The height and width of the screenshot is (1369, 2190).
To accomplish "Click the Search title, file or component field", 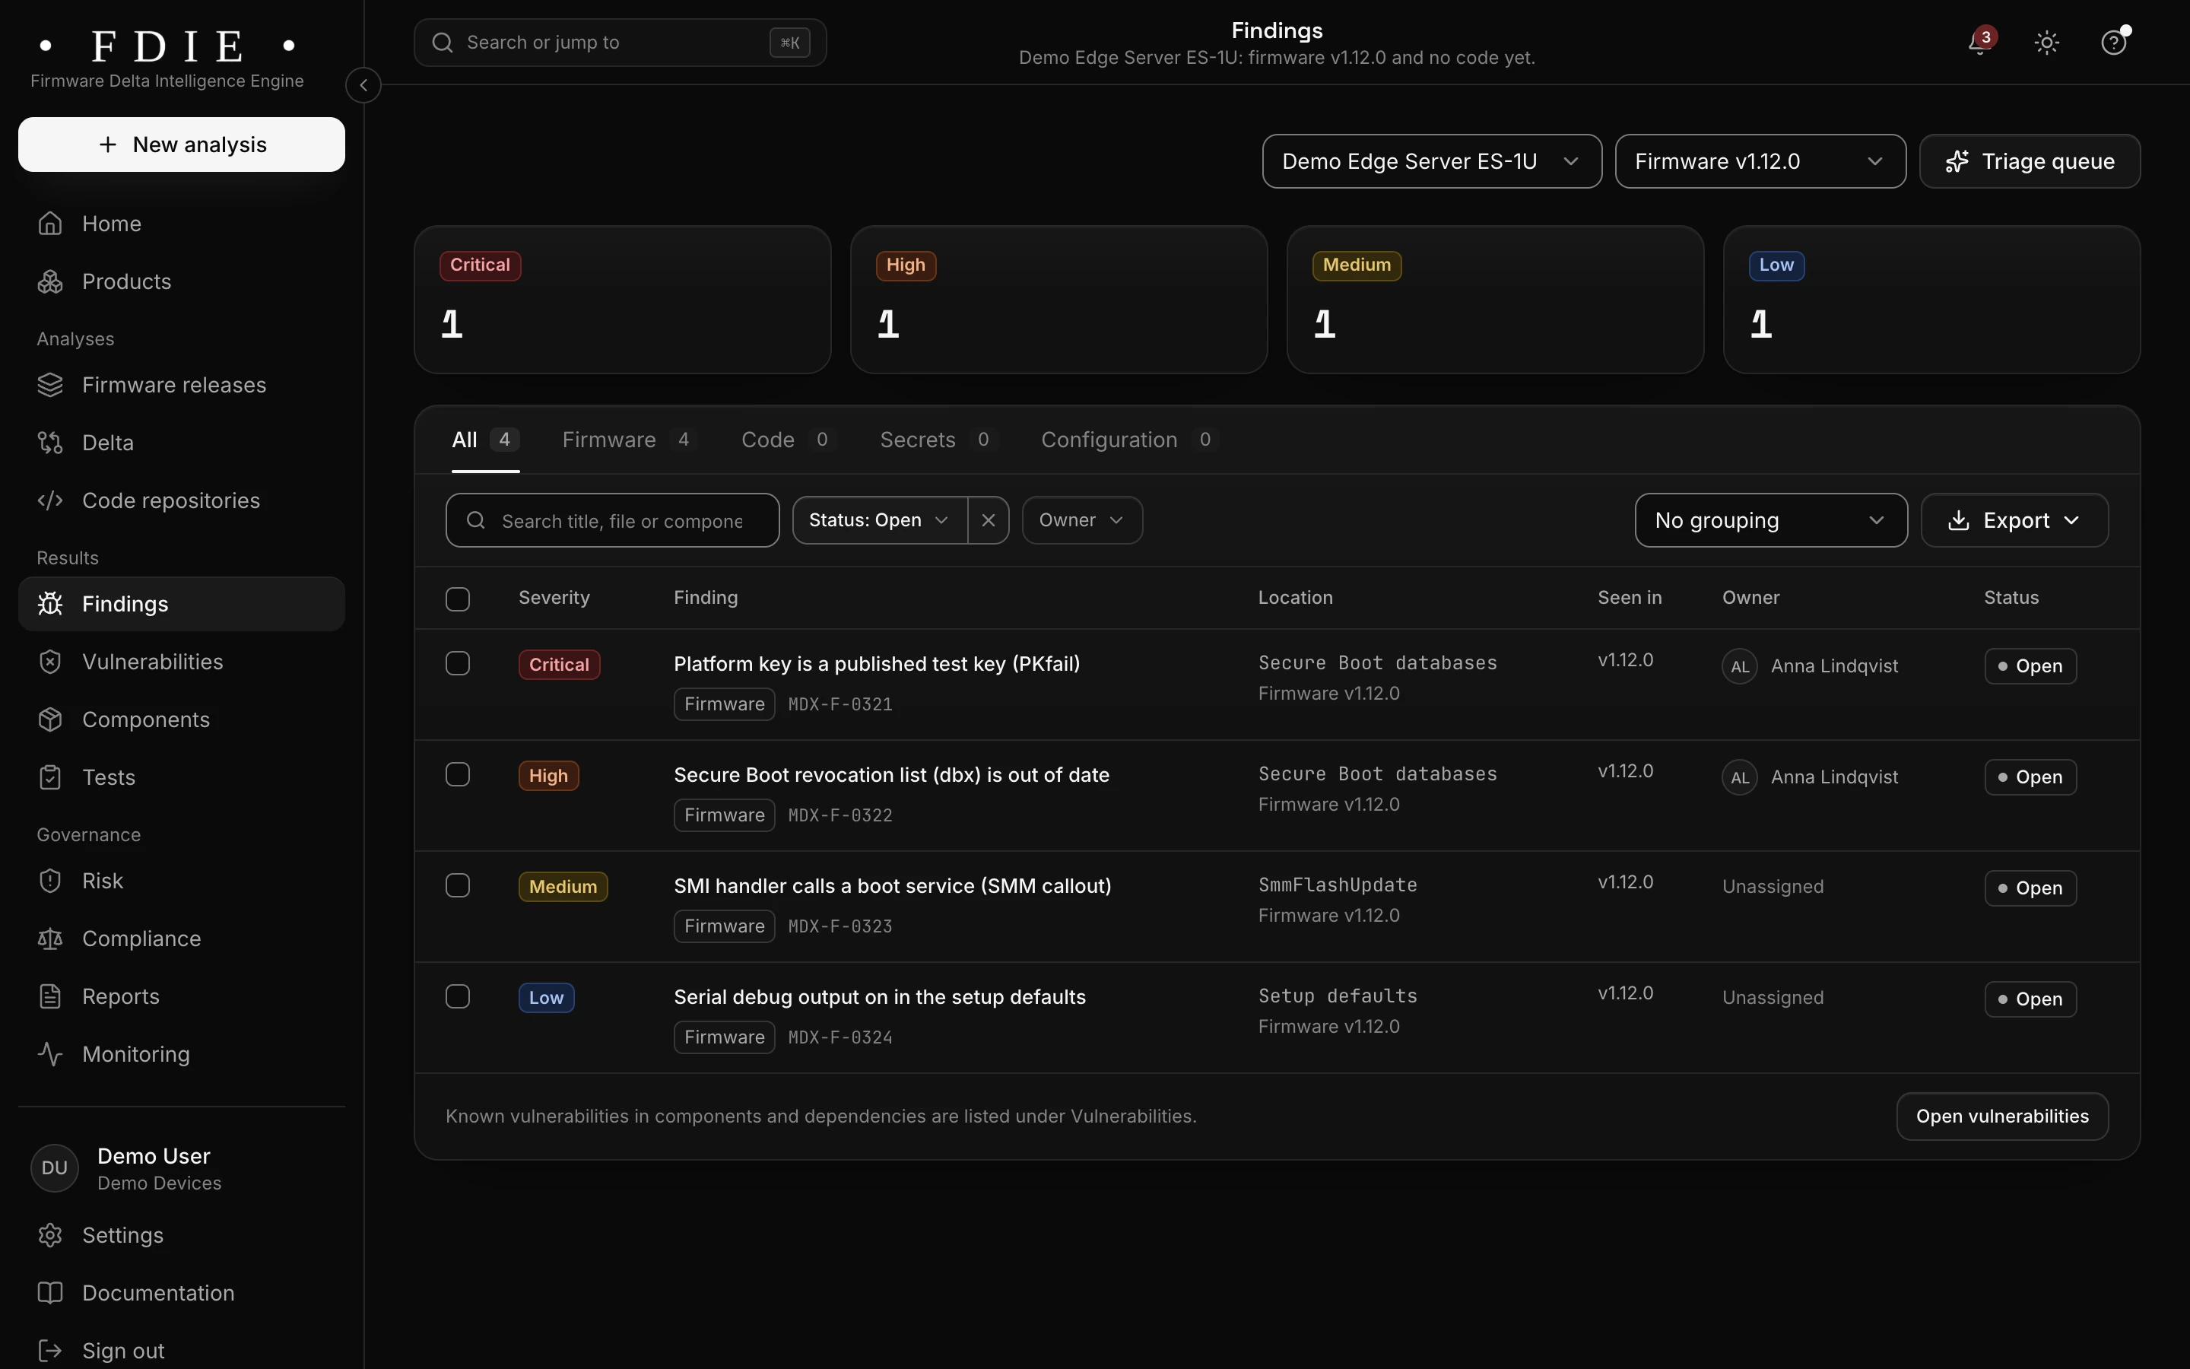I will click(x=613, y=521).
